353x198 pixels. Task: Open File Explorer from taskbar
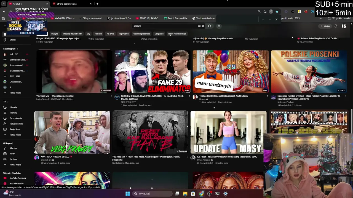(x=185, y=194)
